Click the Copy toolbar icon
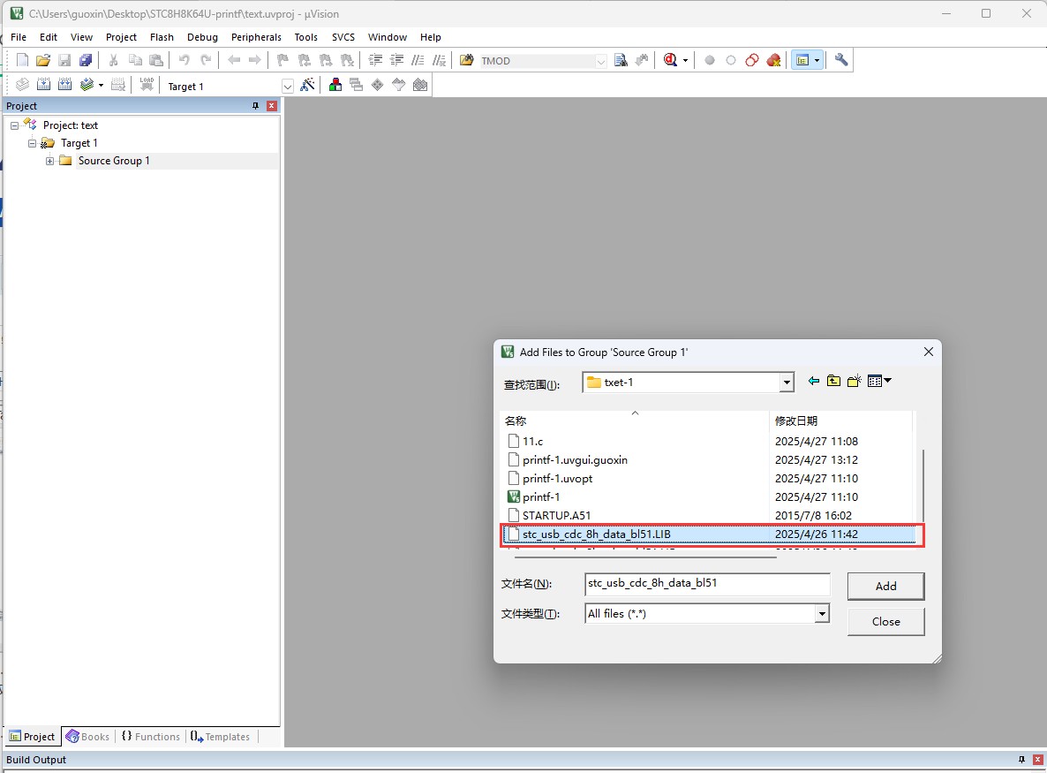Screen dimensions: 1047x773 pos(135,60)
